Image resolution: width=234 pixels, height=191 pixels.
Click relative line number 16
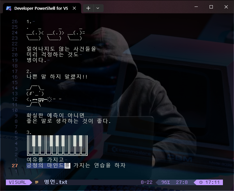tap(15, 77)
